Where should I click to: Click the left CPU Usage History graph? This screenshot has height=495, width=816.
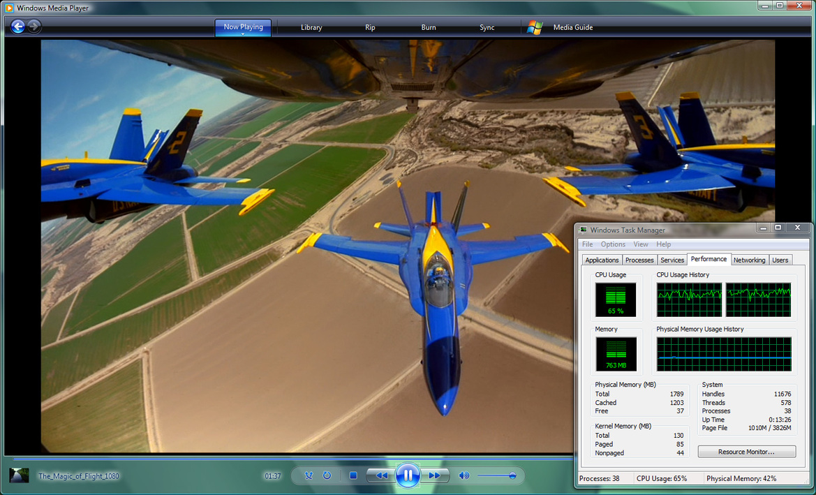click(x=689, y=300)
